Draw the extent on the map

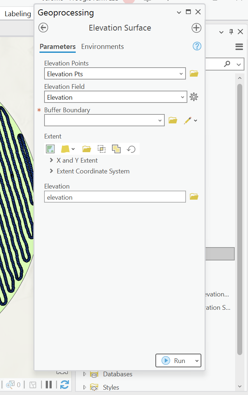pos(102,149)
